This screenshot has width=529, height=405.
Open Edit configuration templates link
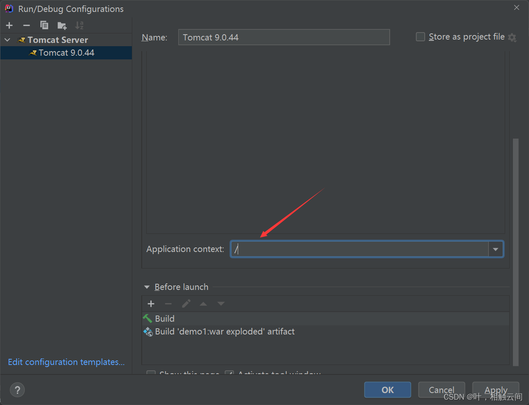point(66,362)
